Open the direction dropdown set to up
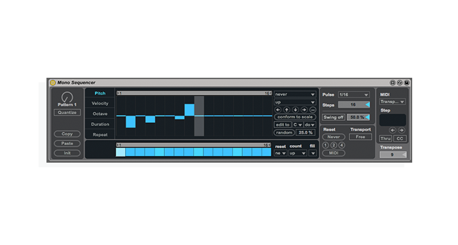The height and width of the screenshot is (245, 458). click(295, 102)
